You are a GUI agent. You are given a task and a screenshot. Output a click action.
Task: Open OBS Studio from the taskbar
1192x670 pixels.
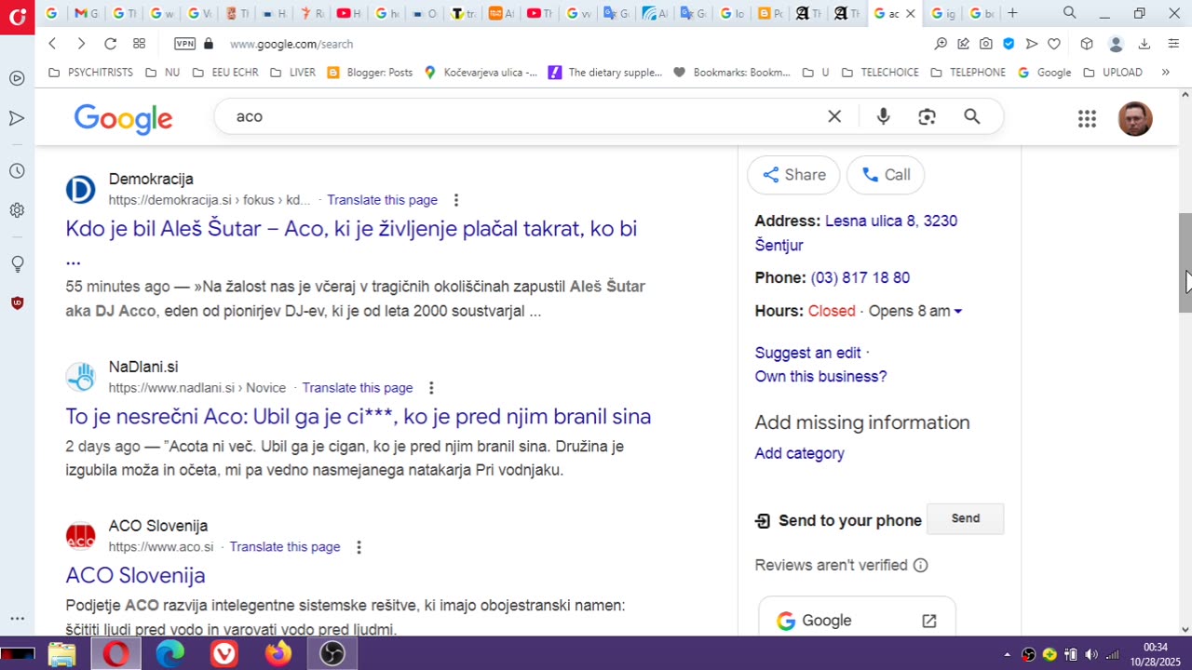pyautogui.click(x=332, y=654)
